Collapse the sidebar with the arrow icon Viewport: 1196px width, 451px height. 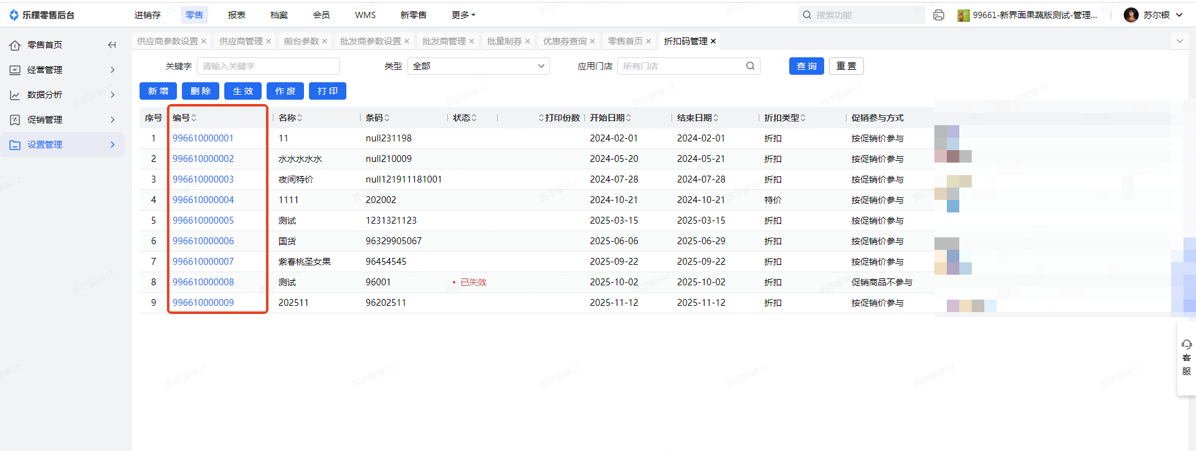click(112, 45)
